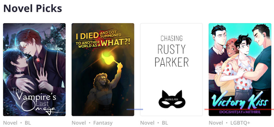274x127 pixels.
Task: Click the black cat mask logo
Action: point(171,99)
